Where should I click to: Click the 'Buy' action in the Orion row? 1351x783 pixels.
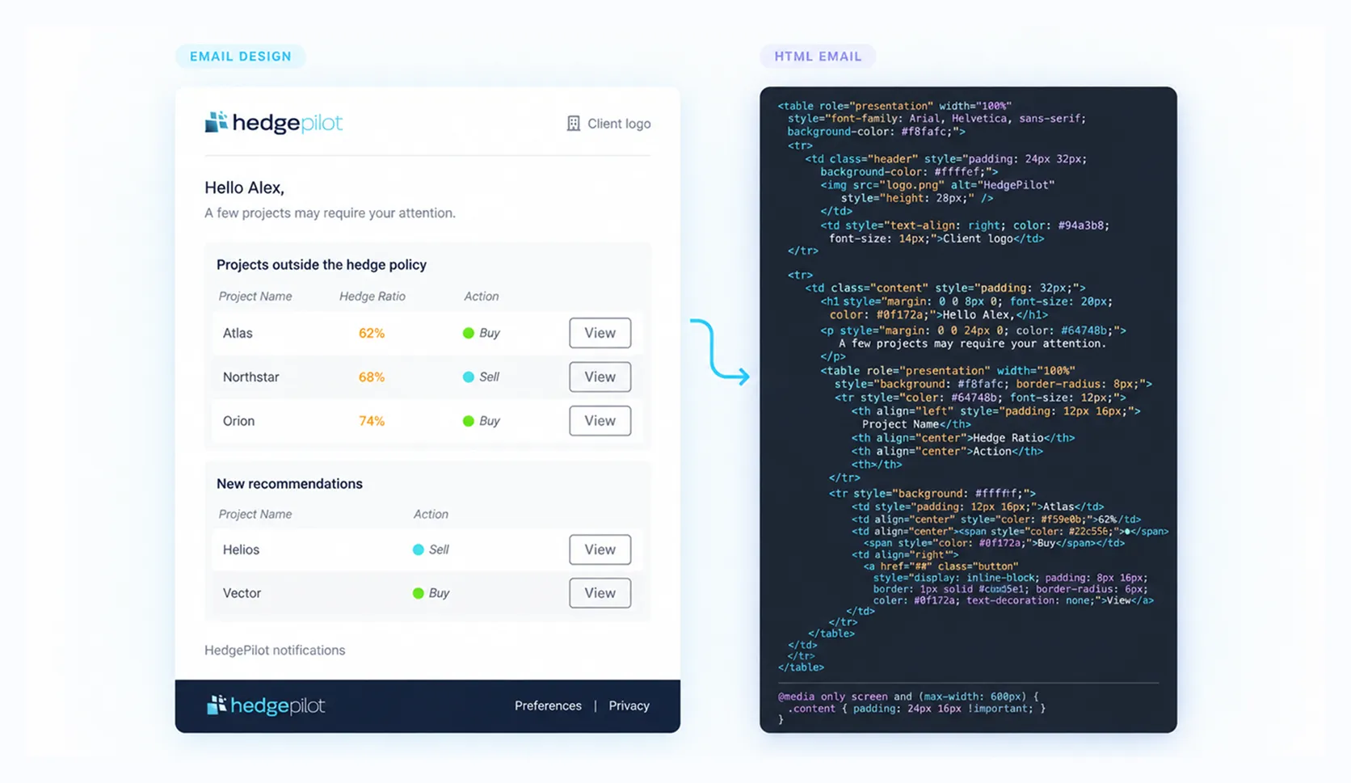[490, 421]
